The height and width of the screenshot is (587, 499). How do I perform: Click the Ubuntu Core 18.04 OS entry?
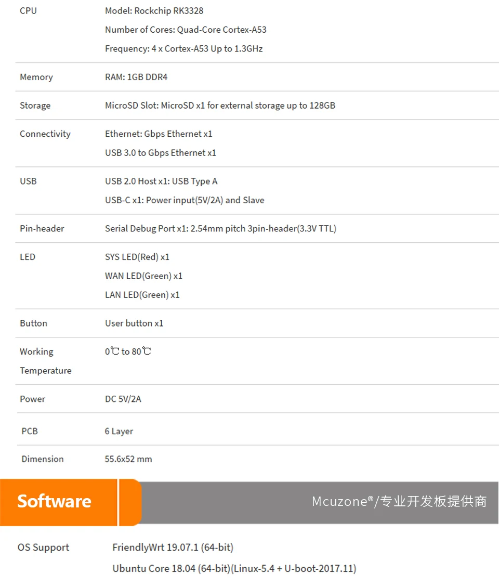[x=234, y=568]
